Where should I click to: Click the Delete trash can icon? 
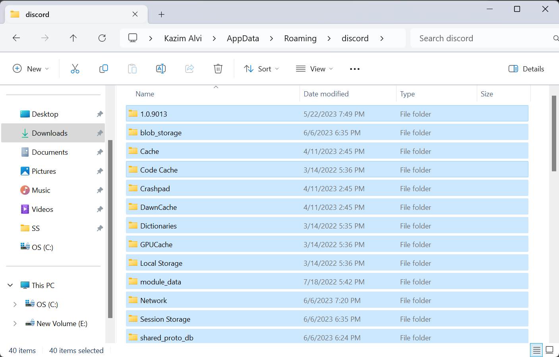(x=218, y=69)
